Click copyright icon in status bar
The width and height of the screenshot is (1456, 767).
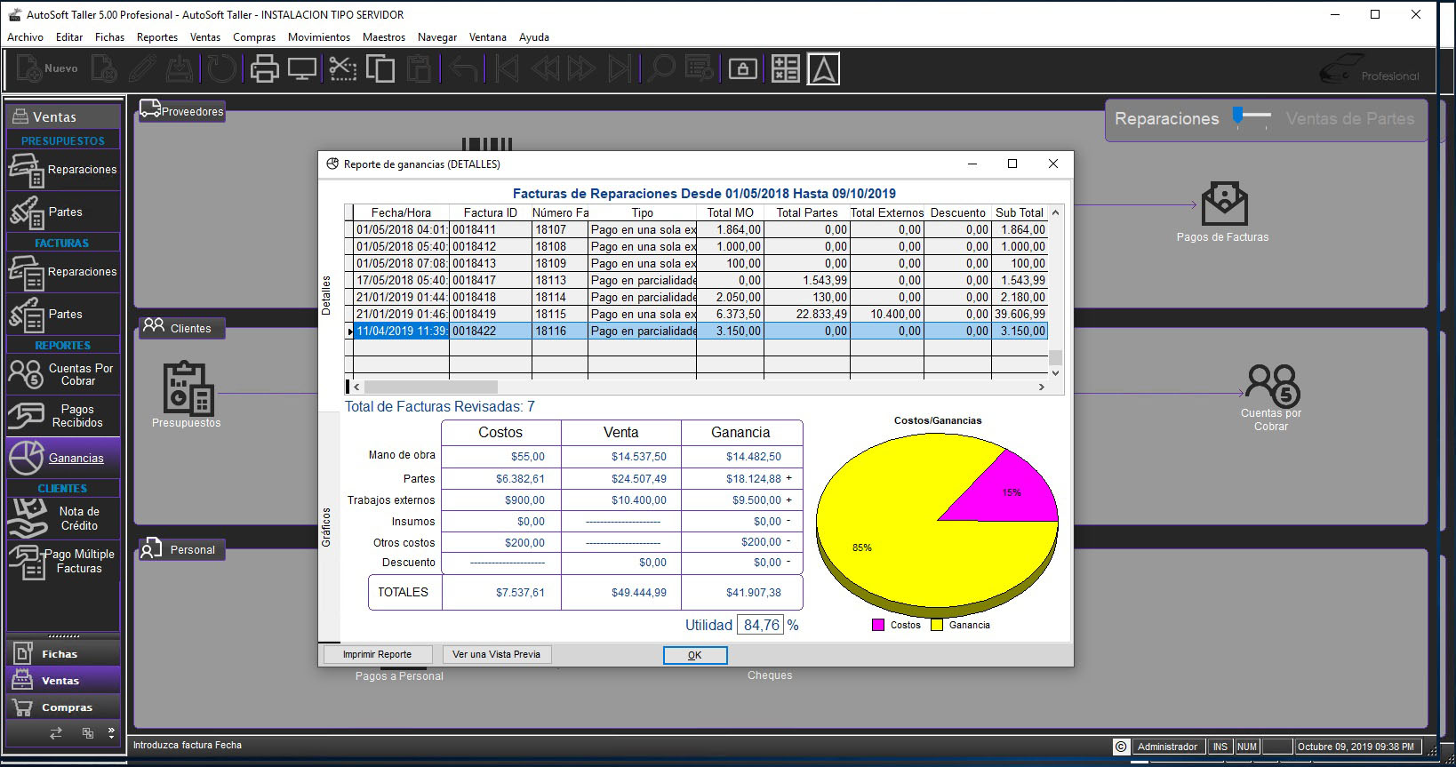(x=1121, y=747)
